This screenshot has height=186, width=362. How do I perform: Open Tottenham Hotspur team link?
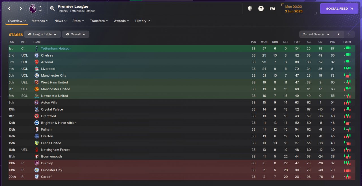coord(56,49)
